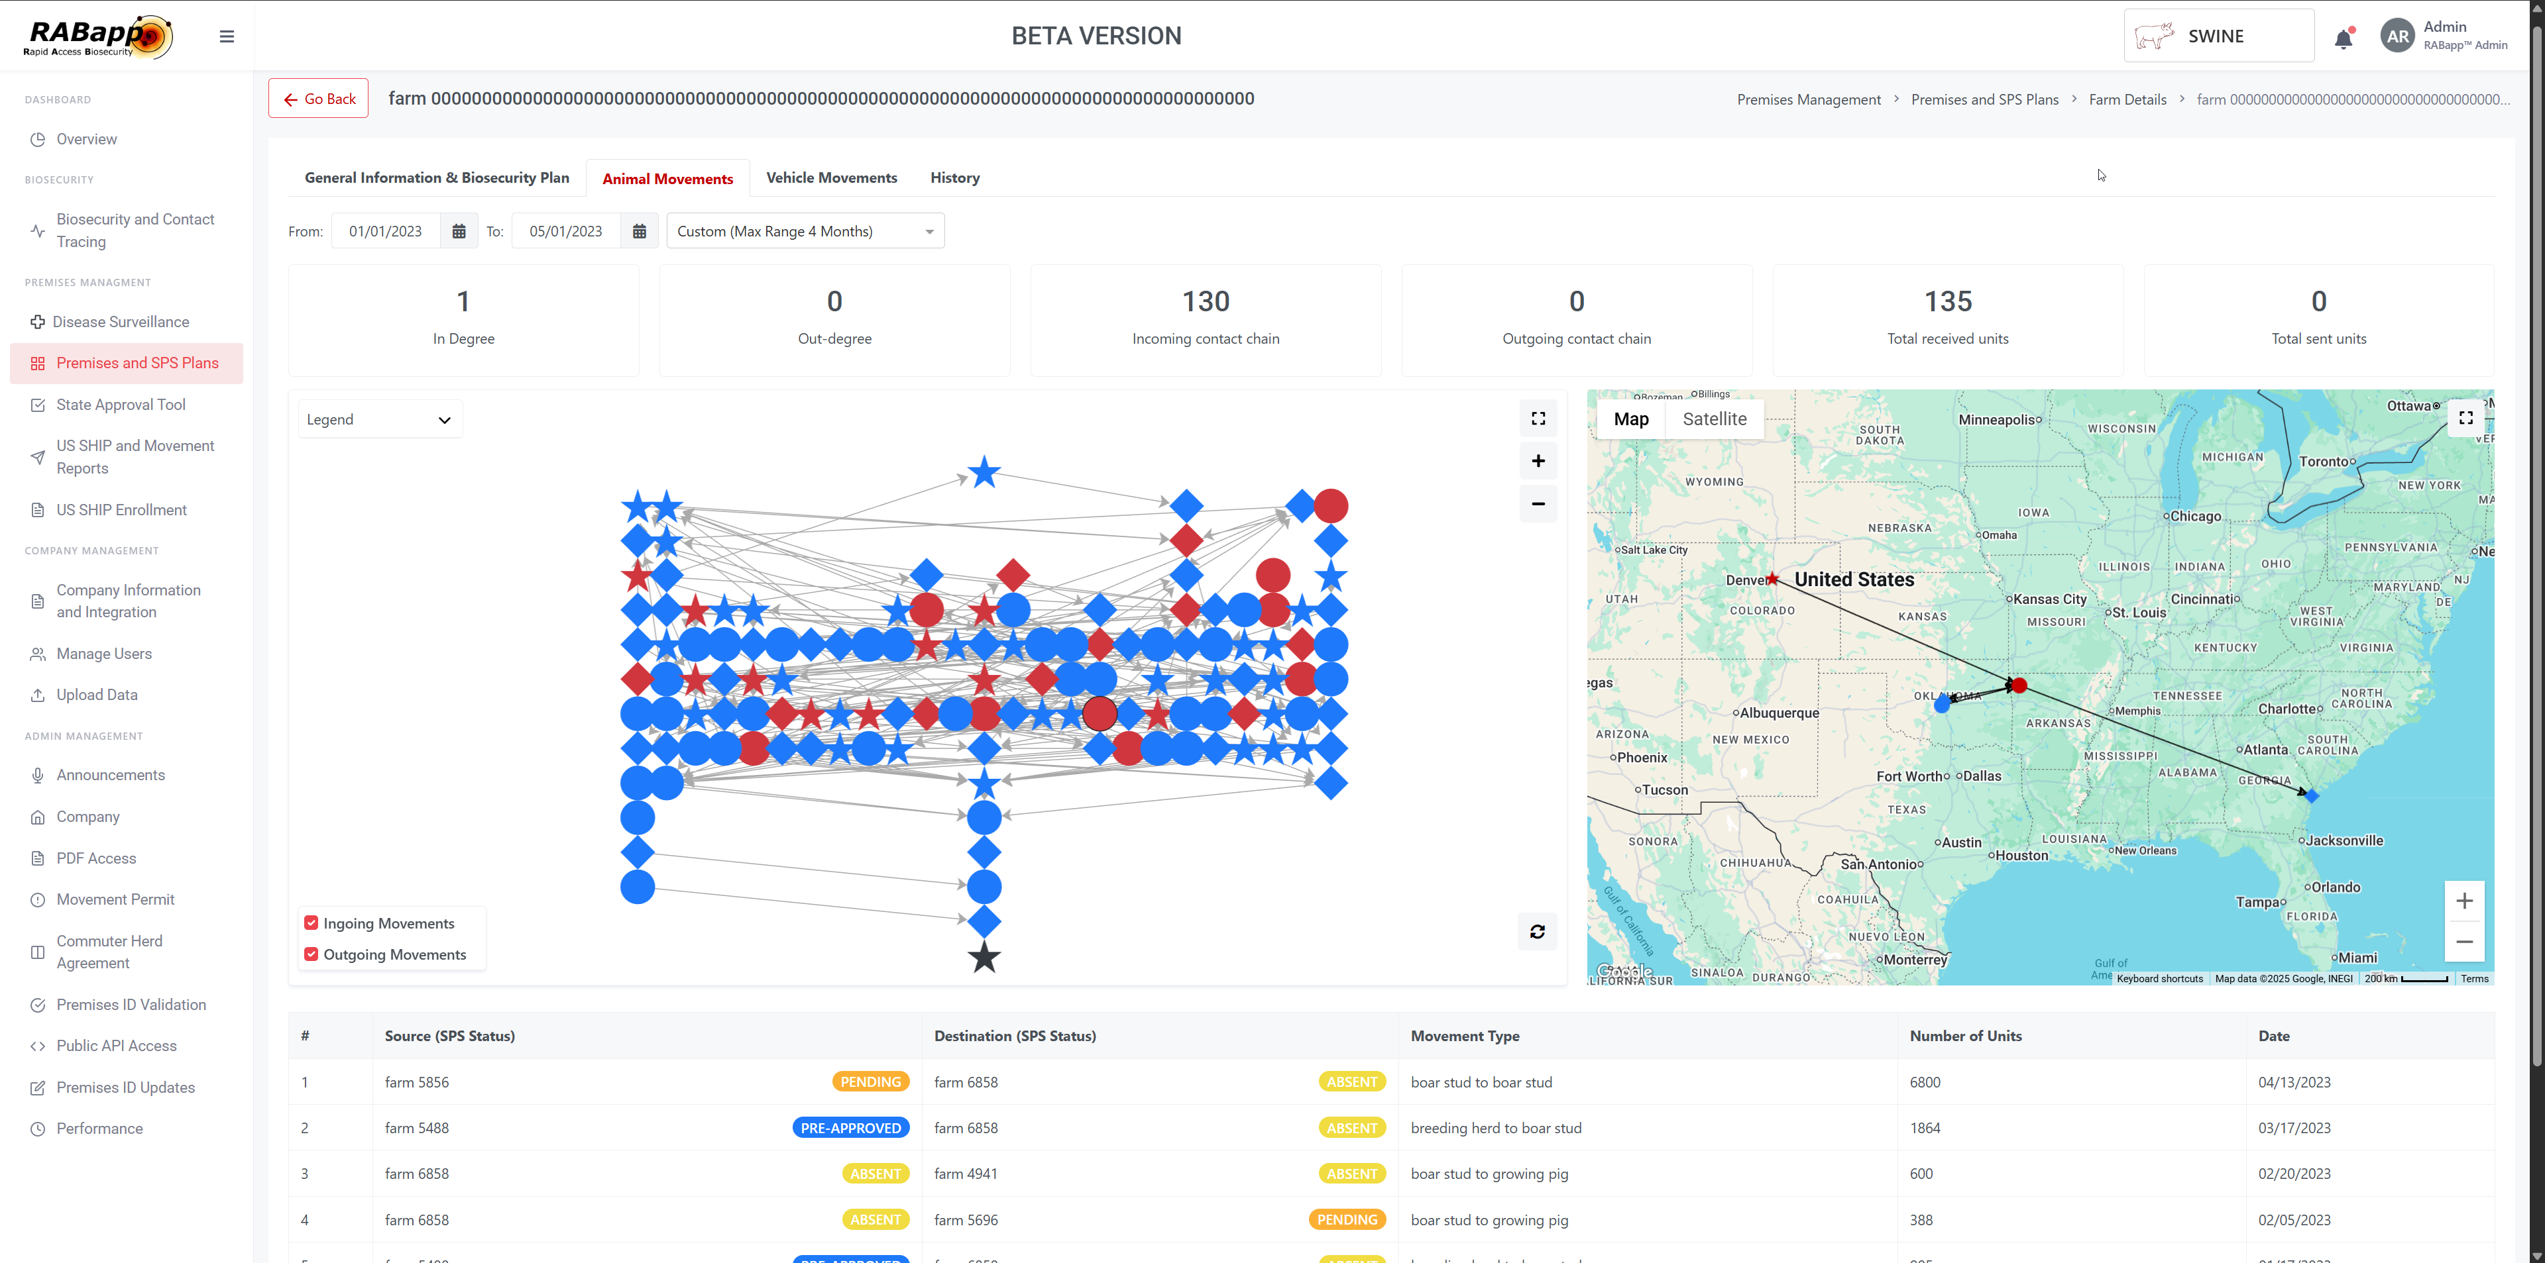Select Disease Surveillance in the sidebar
2545x1263 pixels.
[x=121, y=321]
